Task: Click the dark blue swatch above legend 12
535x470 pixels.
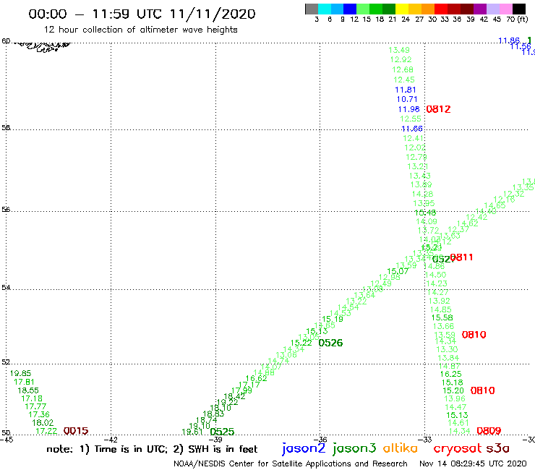Action: pos(350,9)
